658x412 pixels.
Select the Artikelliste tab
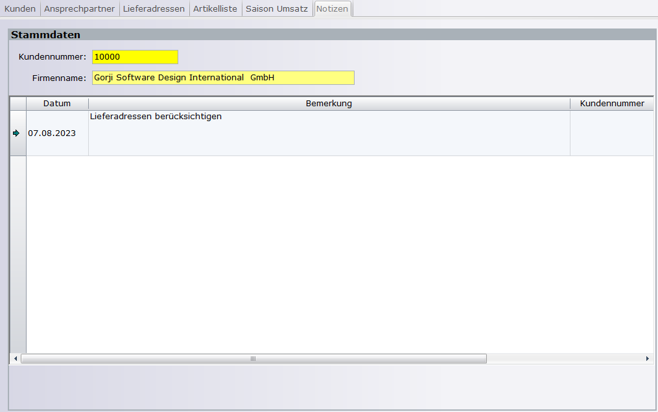[215, 9]
